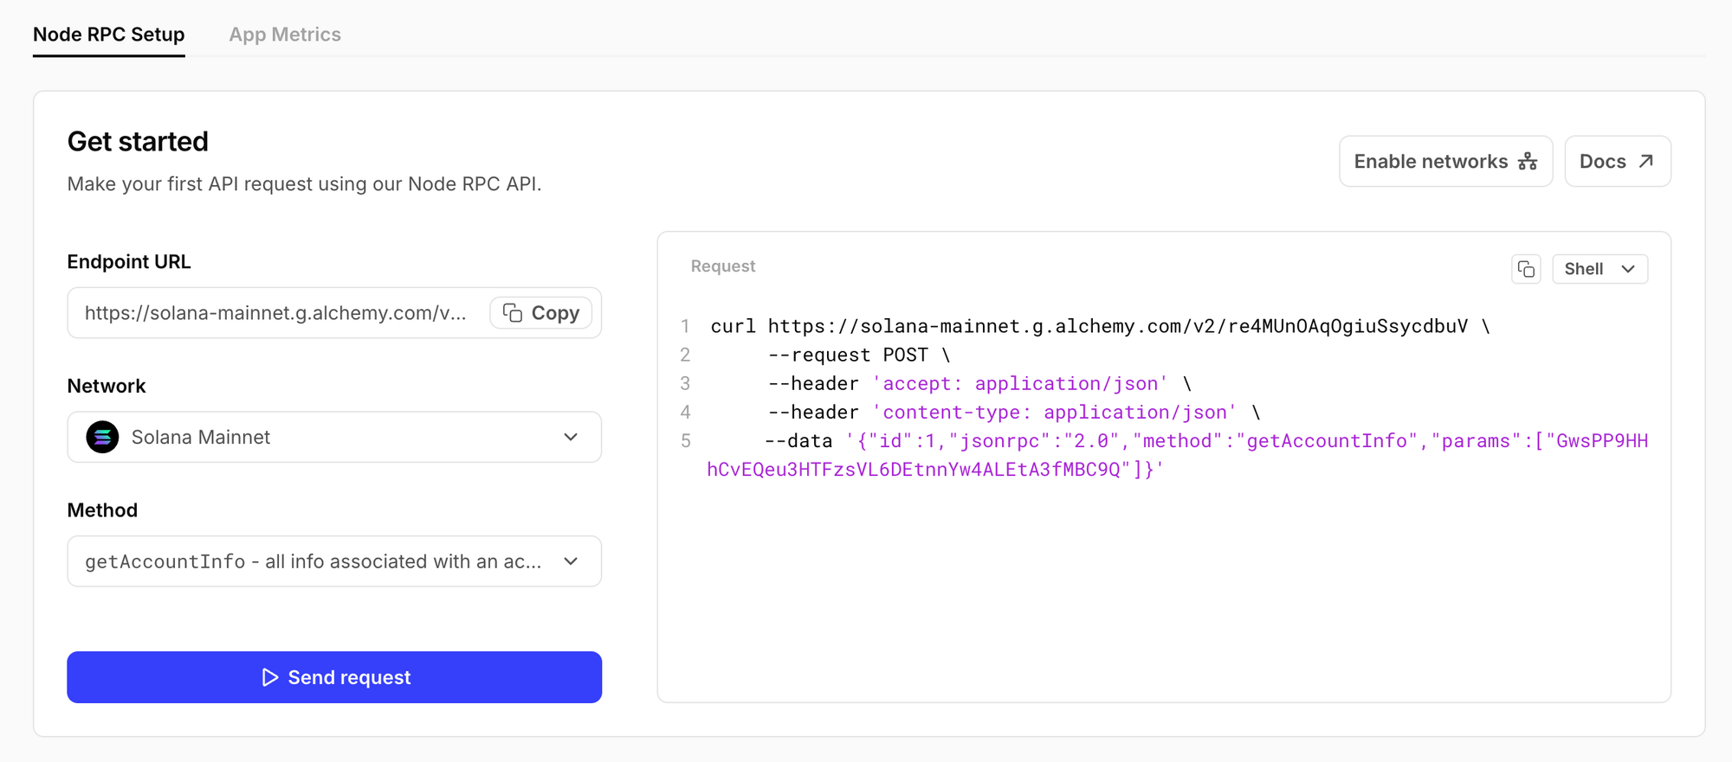This screenshot has height=762, width=1732.
Task: Click the play triangle icon on Send request
Action: (x=270, y=677)
